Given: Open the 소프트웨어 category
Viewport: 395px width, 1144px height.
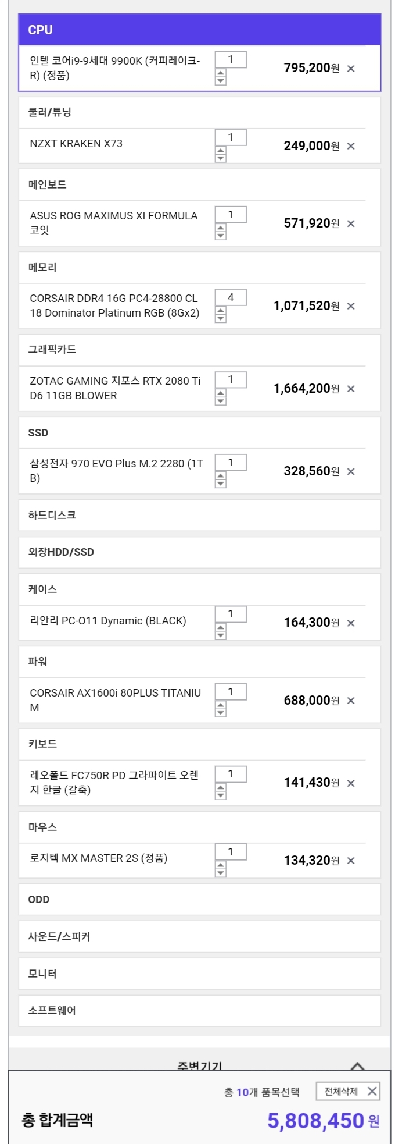Looking at the screenshot, I should click(199, 1011).
